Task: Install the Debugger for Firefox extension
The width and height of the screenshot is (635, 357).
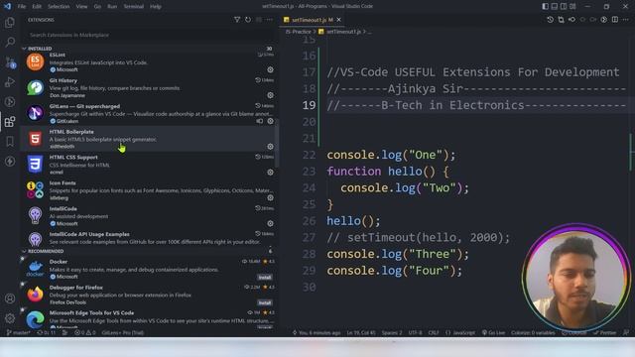Action: 265,302
